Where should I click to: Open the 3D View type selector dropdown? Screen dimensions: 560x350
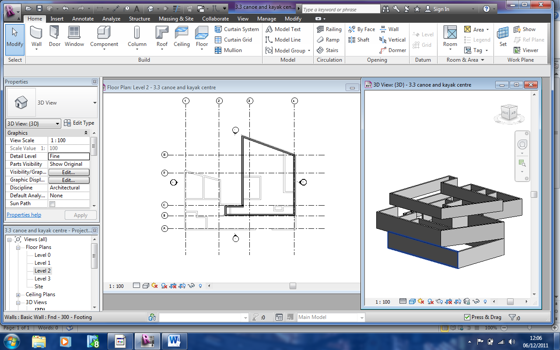click(95, 103)
